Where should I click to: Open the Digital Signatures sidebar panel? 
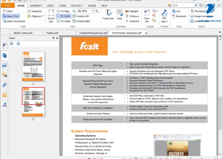4,105
